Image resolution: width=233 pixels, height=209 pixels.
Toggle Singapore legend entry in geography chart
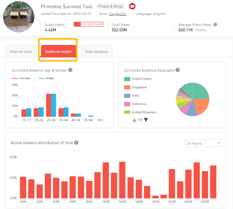click(x=135, y=87)
